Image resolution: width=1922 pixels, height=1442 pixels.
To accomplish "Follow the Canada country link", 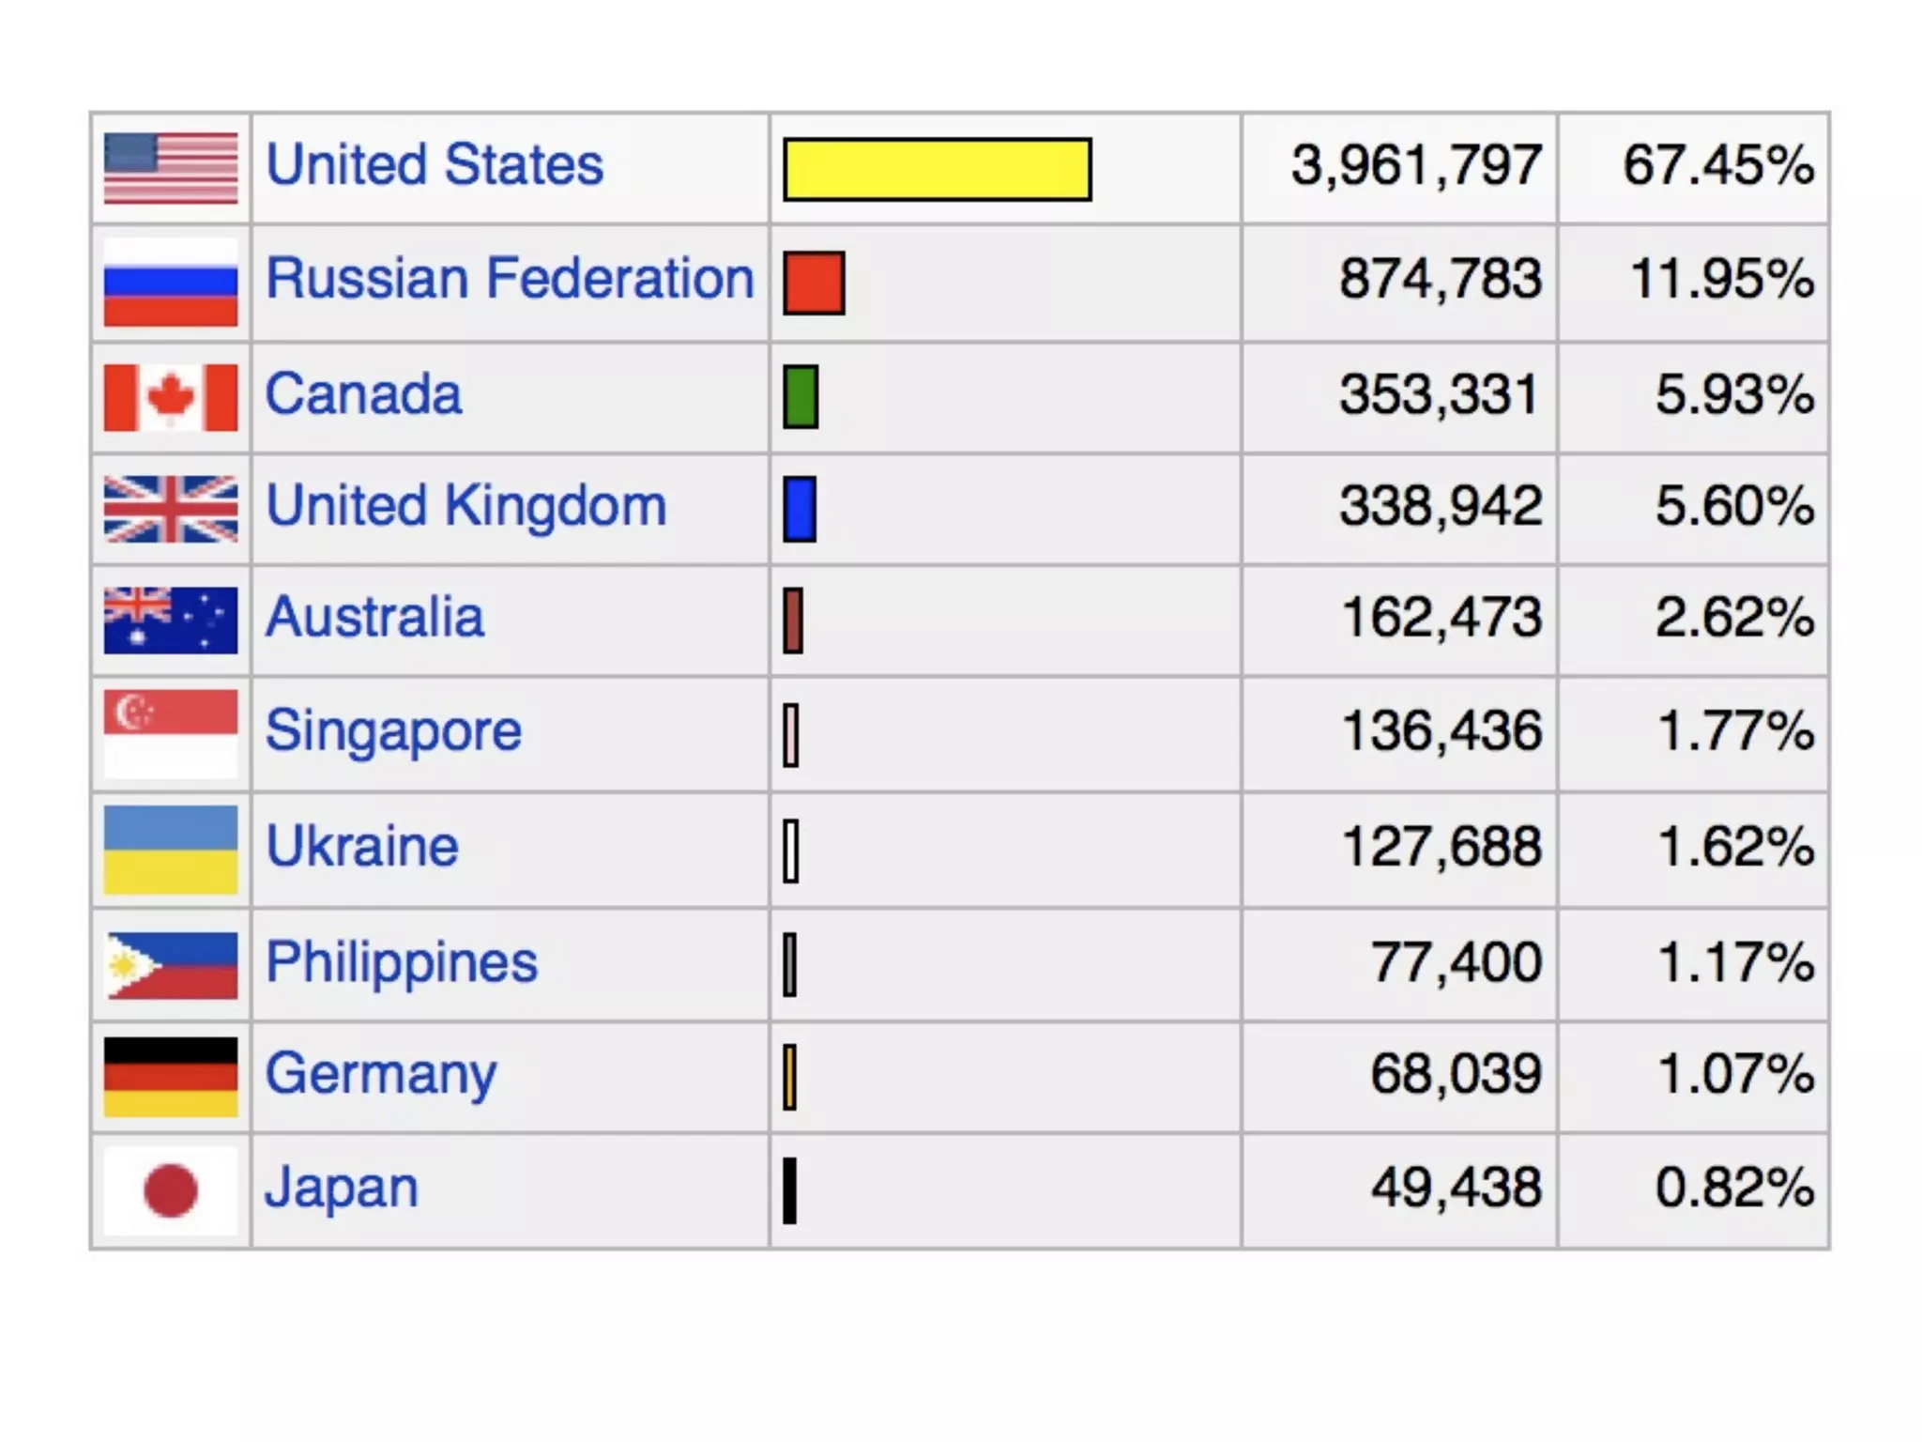I will (363, 394).
